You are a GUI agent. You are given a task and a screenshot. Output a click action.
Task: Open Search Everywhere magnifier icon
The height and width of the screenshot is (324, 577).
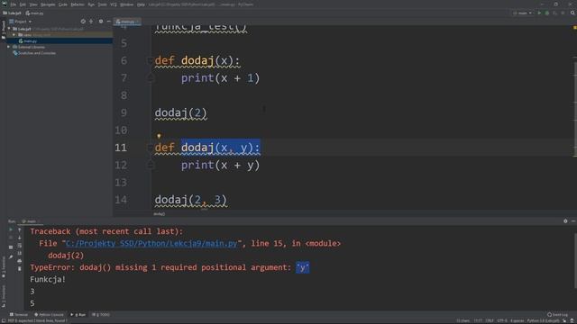tap(572, 13)
